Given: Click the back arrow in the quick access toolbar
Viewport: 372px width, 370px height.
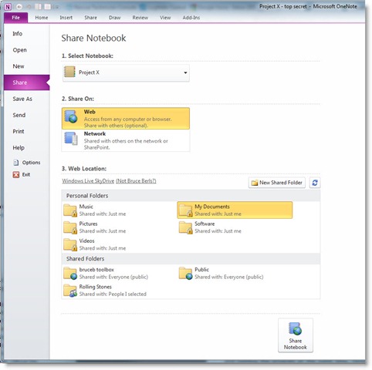Looking at the screenshot, I should coord(19,7).
